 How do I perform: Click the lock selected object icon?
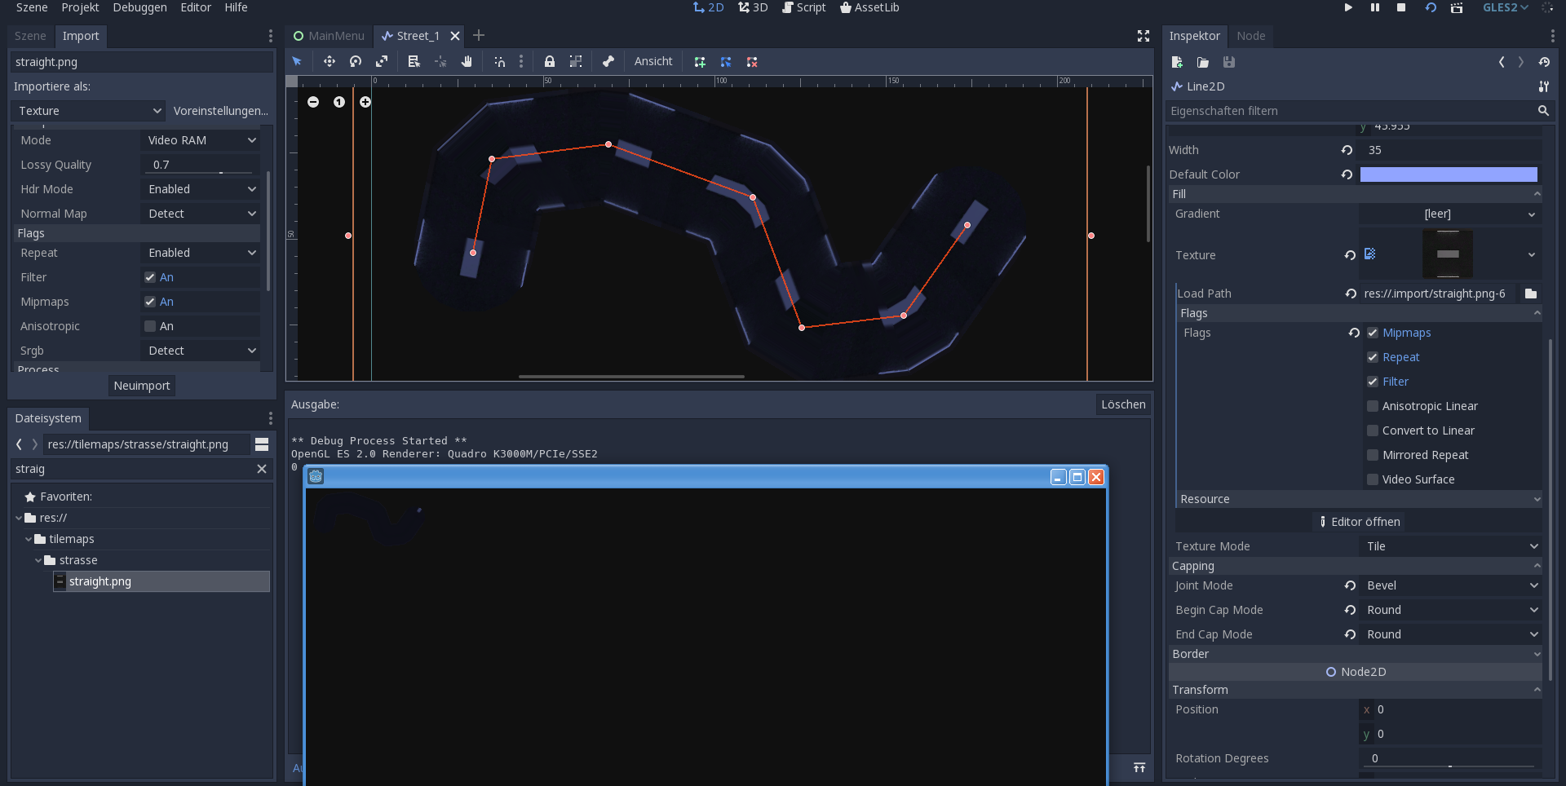550,61
